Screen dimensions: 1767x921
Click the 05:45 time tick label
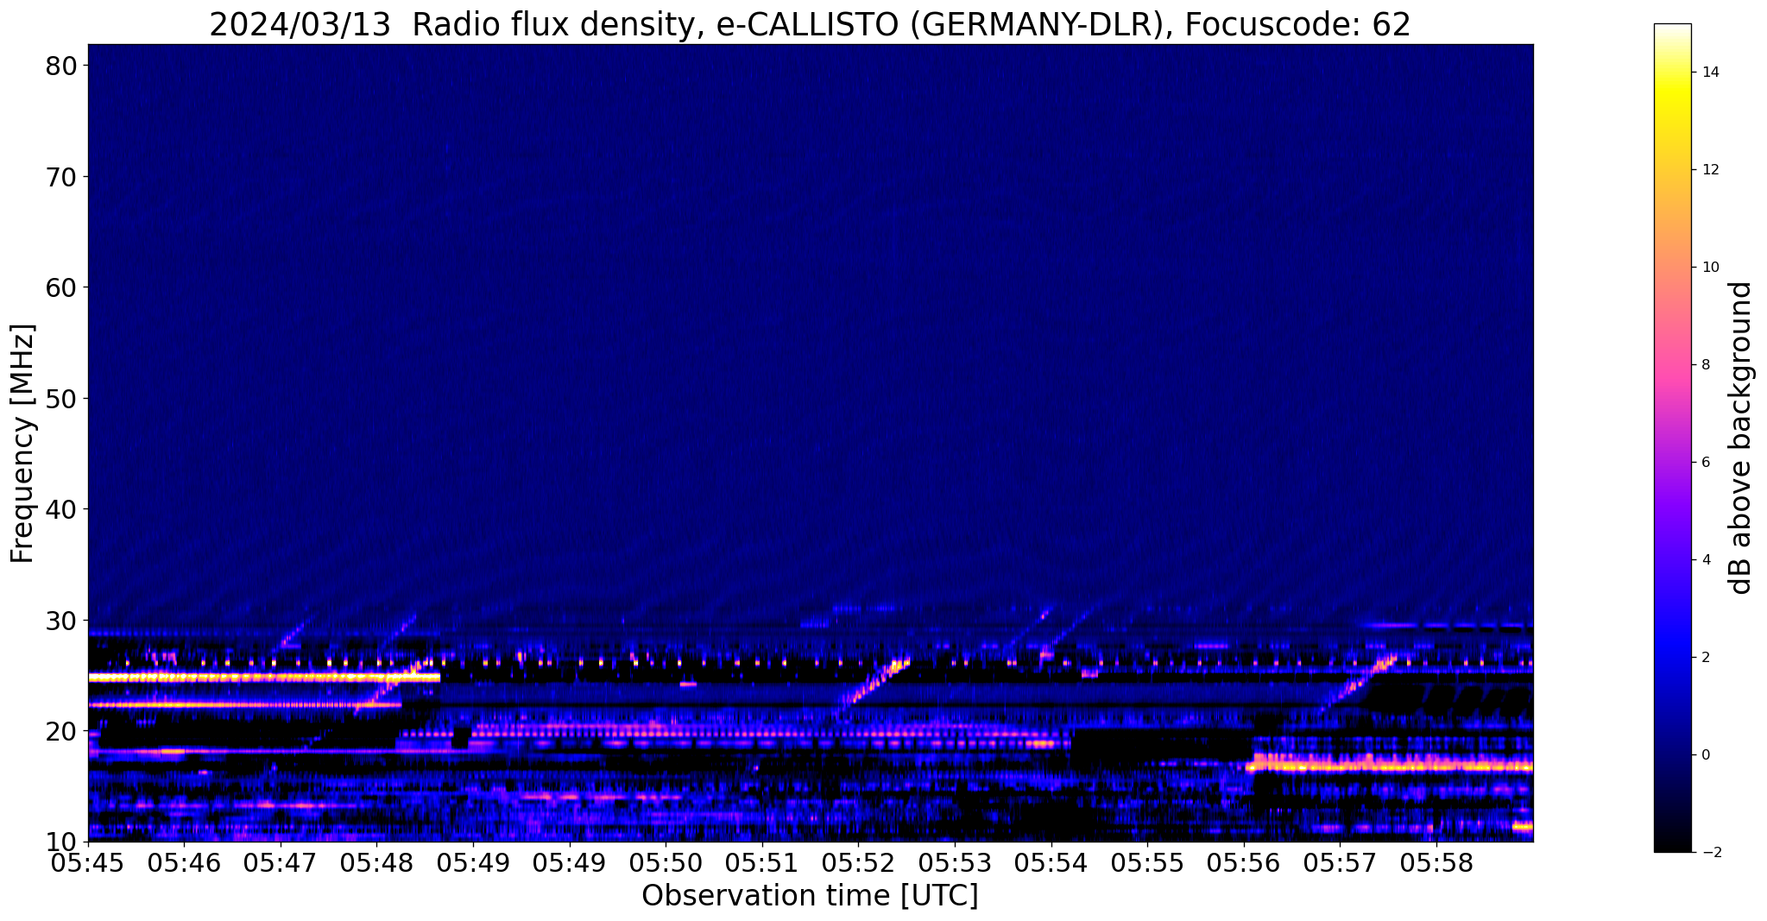89,864
